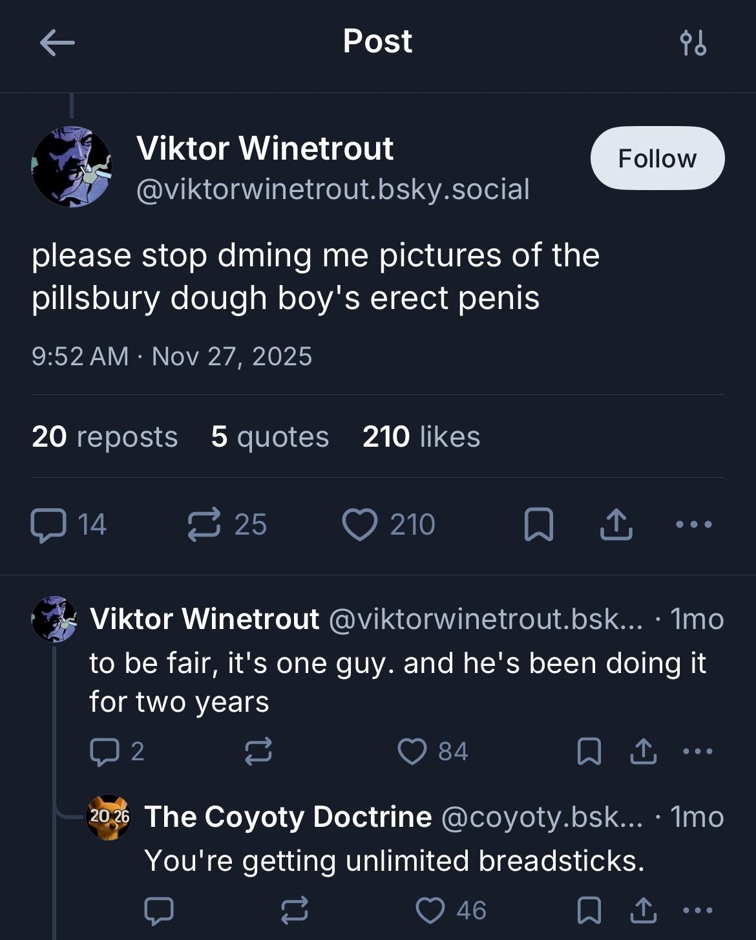Like the reply with 84 likes
Screen dimensions: 756x940
click(x=412, y=751)
